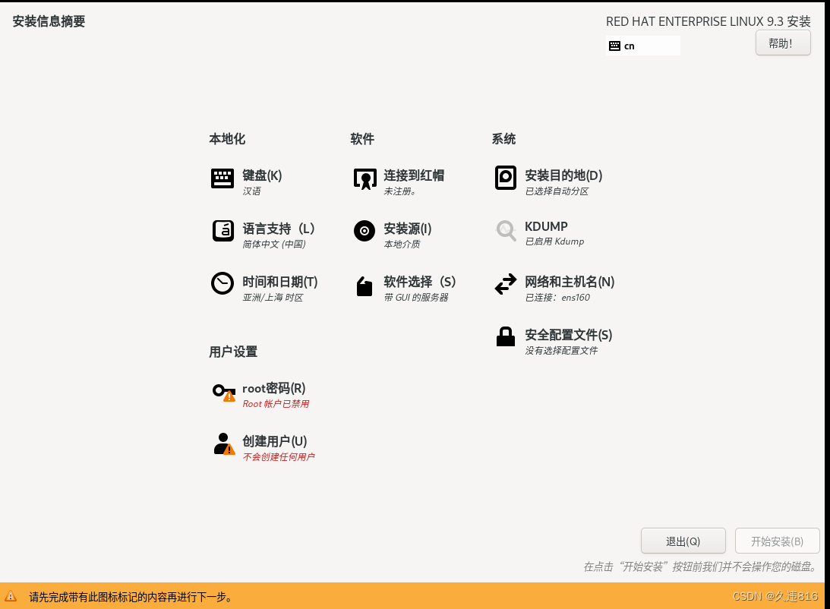Select the 键盘(K) spoke label
This screenshot has height=609, width=830.
[x=262, y=175]
